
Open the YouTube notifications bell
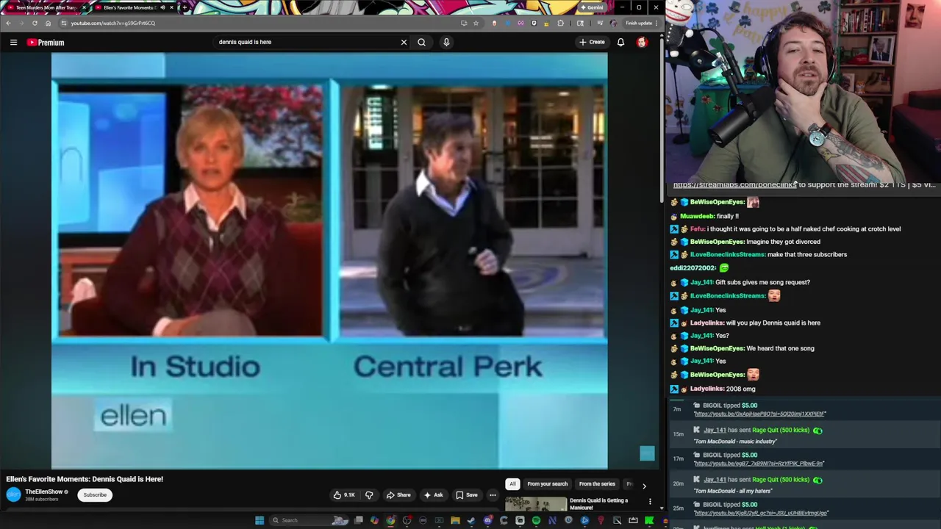click(x=620, y=42)
